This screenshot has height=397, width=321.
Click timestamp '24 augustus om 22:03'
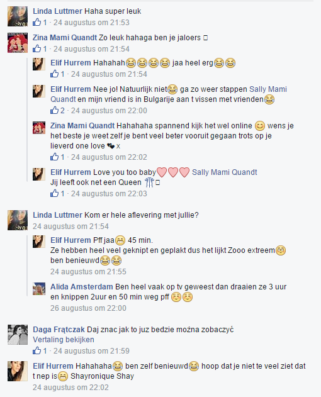(109, 193)
